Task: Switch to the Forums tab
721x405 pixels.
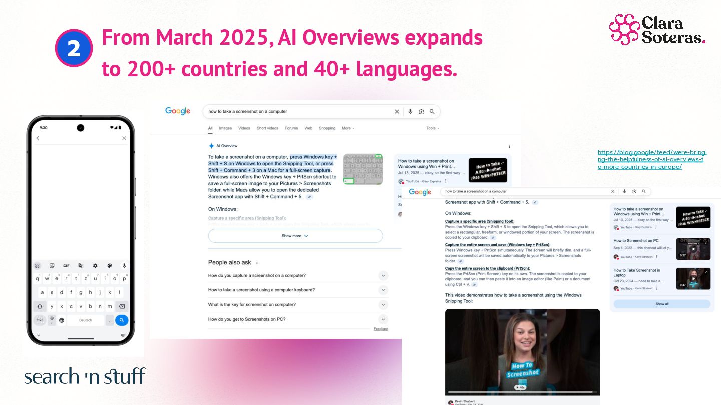Action: [291, 128]
